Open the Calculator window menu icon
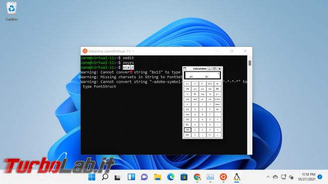The width and height of the screenshot is (328, 184). point(185,69)
